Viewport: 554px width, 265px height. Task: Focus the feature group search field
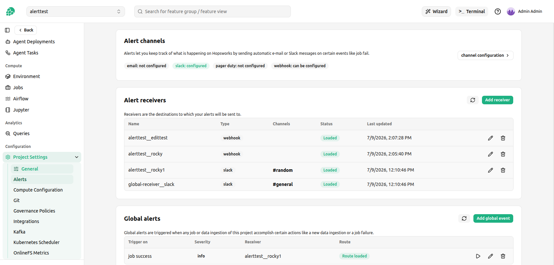213,11
